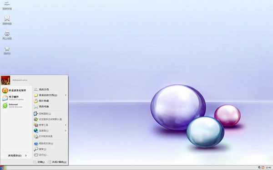Open the My Documents desktop icon at top
This screenshot has height=170, width=273.
7,5
